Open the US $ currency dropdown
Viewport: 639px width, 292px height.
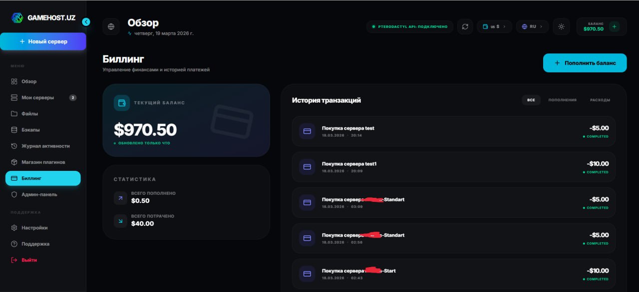tap(494, 26)
